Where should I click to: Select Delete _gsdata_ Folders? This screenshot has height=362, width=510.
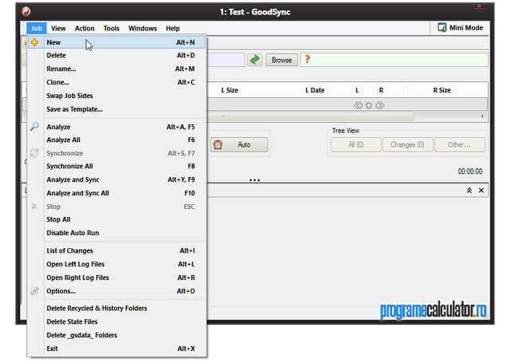tap(116, 335)
